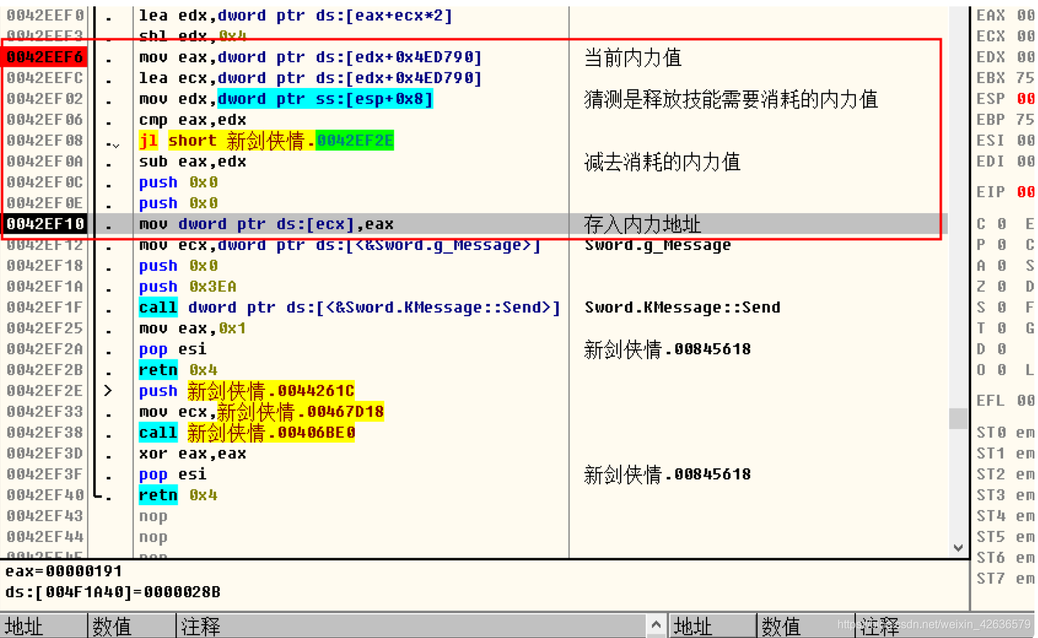Click the left 数值 column header
1038x638 pixels.
pos(132,626)
